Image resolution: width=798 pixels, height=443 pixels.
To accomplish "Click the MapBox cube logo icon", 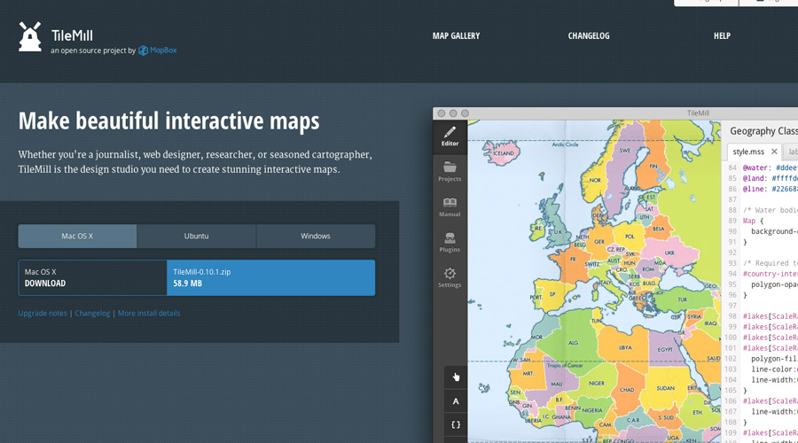I will (143, 51).
